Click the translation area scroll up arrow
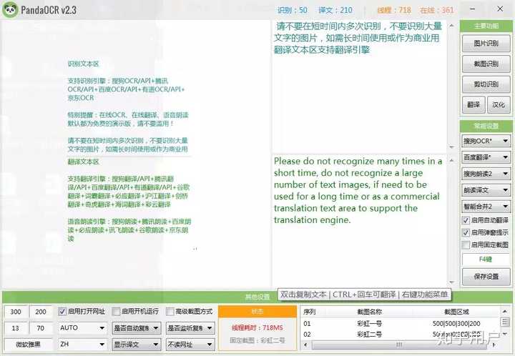Screen dimensions: 515x356 click(451, 160)
